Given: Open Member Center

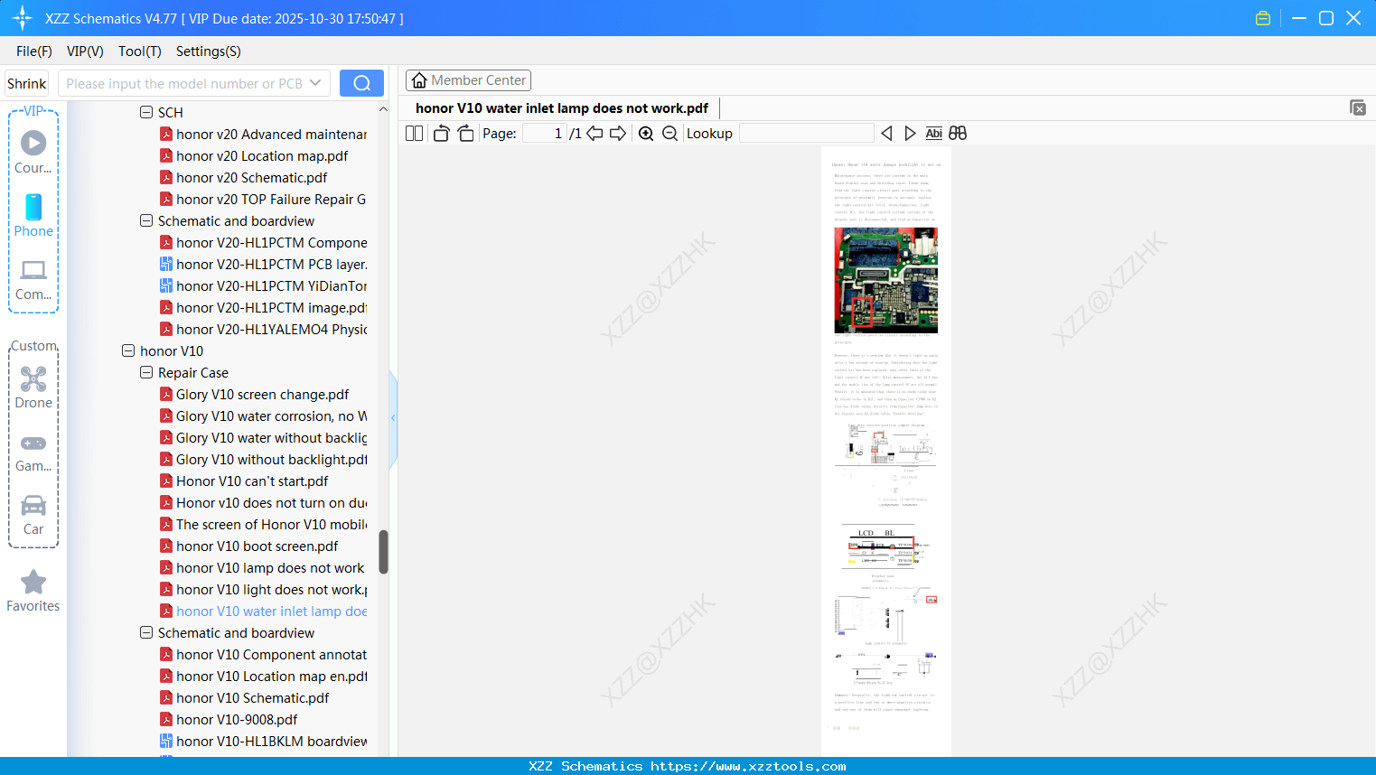Looking at the screenshot, I should click(468, 80).
